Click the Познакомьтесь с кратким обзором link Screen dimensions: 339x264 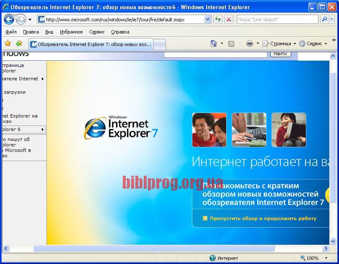click(263, 194)
